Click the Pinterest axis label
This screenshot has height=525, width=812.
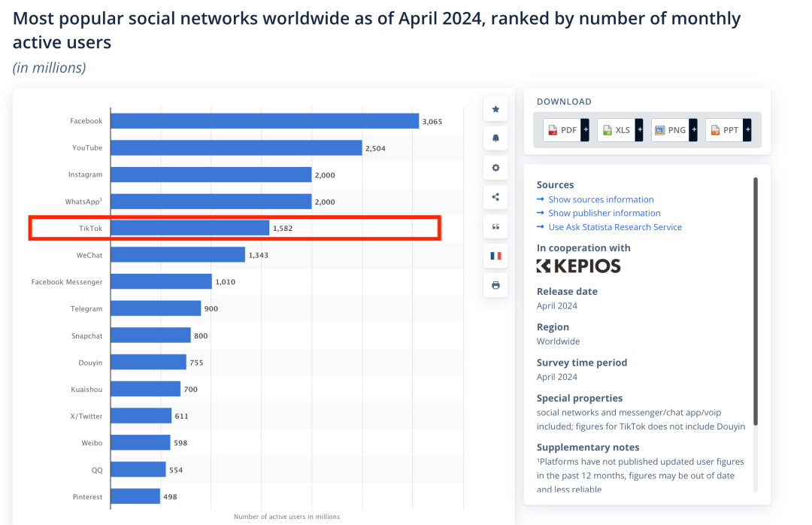click(x=87, y=496)
